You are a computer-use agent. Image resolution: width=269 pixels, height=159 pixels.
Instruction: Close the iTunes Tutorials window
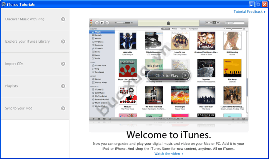(265, 4)
